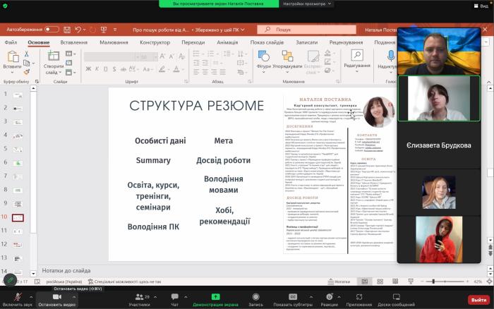Stop video using camera icon
The width and height of the screenshot is (494, 309).
(x=56, y=297)
